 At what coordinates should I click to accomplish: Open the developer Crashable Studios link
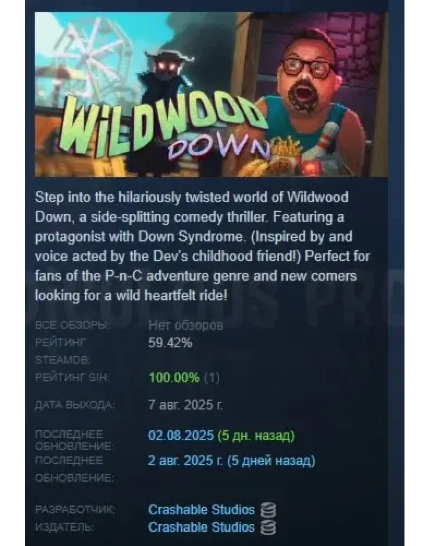point(202,510)
